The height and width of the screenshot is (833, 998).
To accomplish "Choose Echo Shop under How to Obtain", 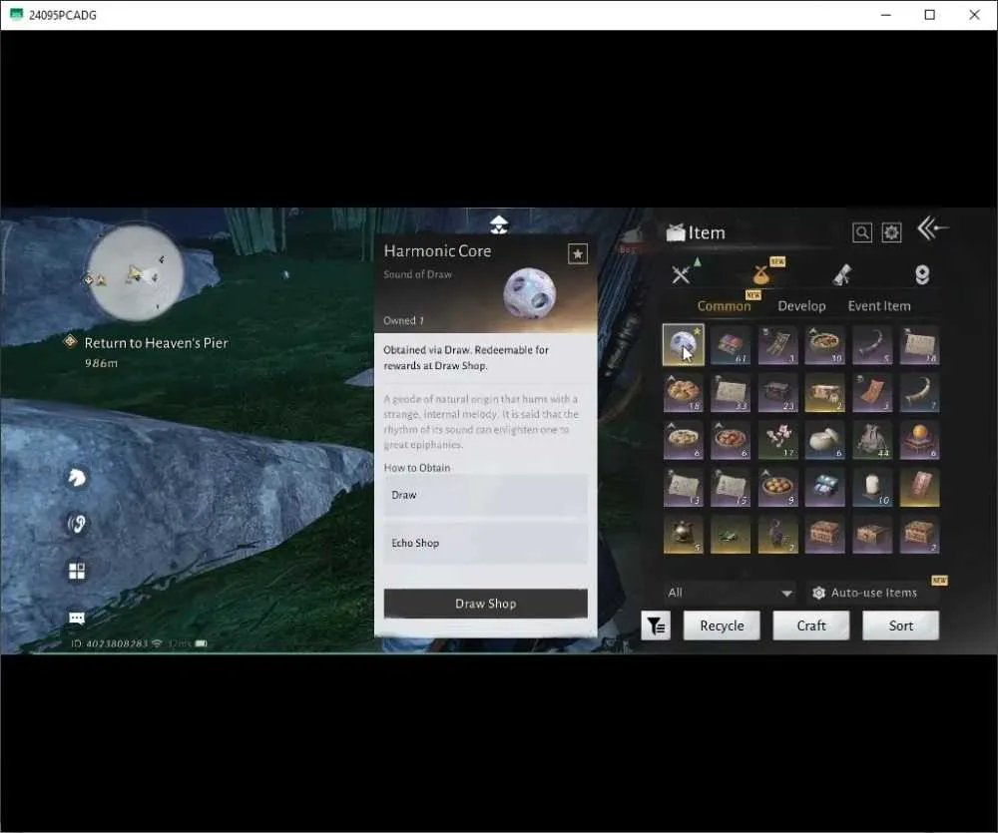I will tap(486, 543).
